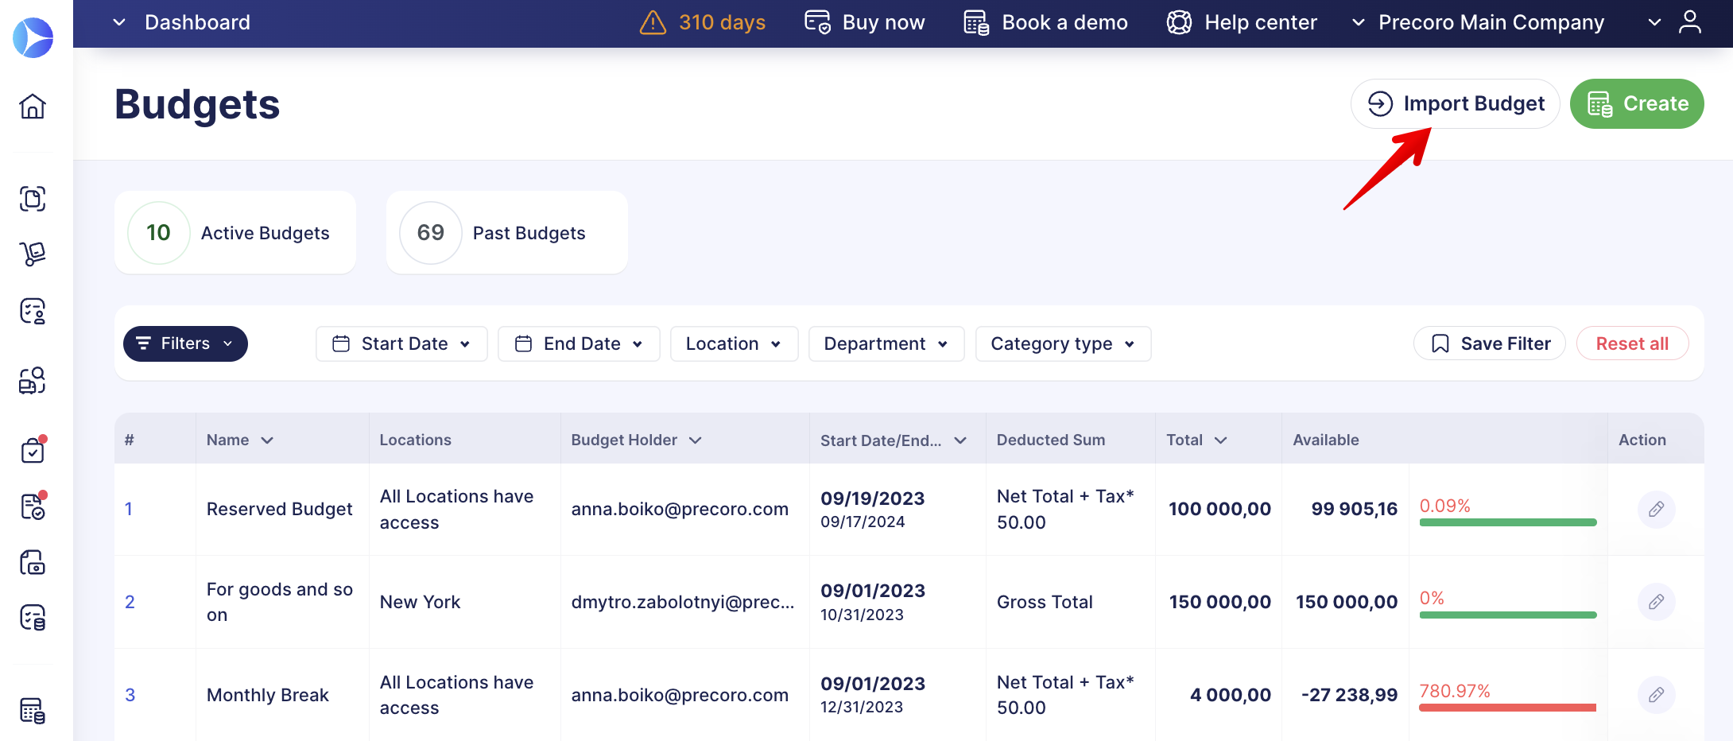
Task: Open the document with payment icon in sidebar
Action: pyautogui.click(x=33, y=562)
